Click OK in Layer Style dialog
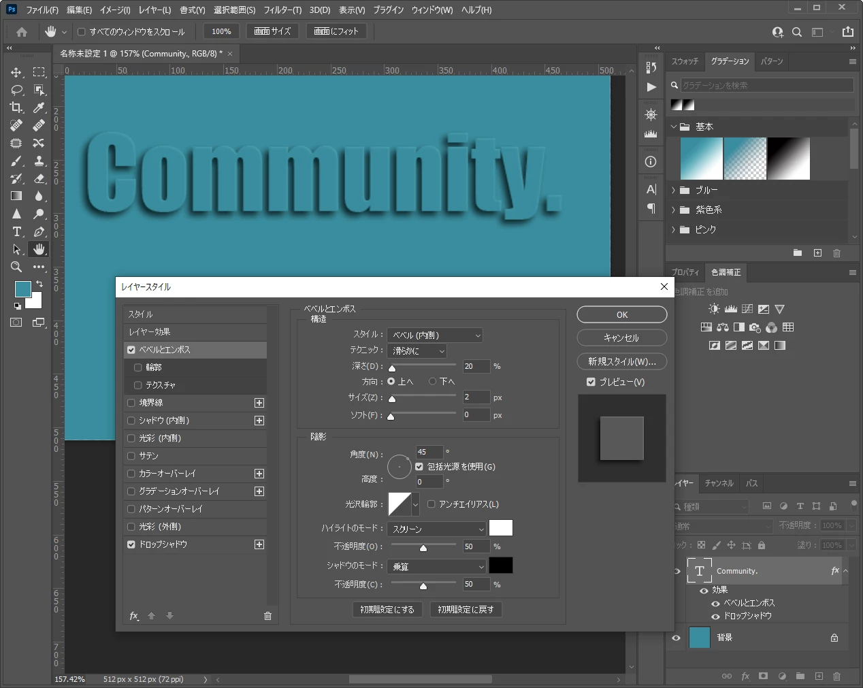 [x=622, y=314]
